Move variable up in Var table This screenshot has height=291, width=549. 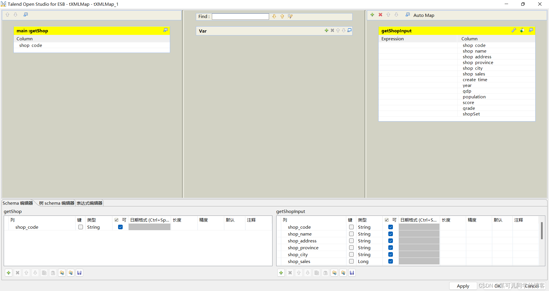click(338, 30)
